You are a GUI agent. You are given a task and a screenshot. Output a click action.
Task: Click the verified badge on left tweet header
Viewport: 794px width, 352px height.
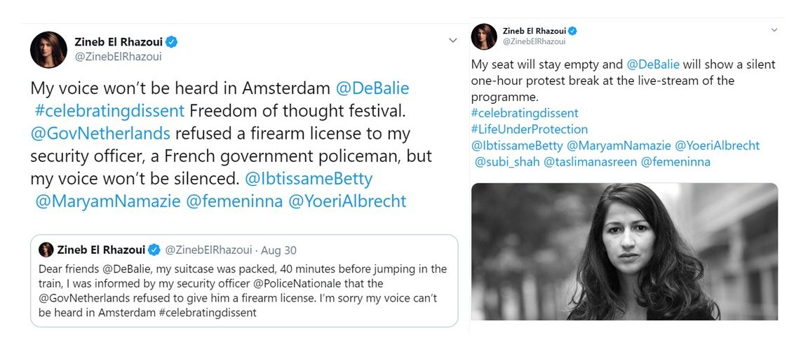(172, 42)
